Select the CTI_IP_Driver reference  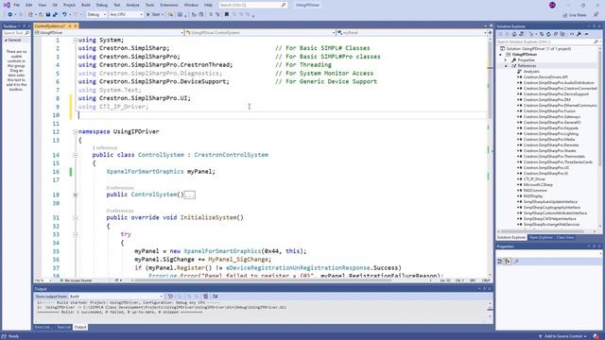[x=534, y=179]
